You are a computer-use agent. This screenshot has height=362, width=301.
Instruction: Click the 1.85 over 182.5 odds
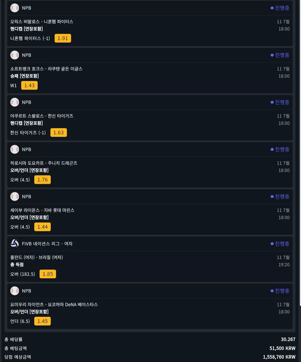tap(48, 274)
